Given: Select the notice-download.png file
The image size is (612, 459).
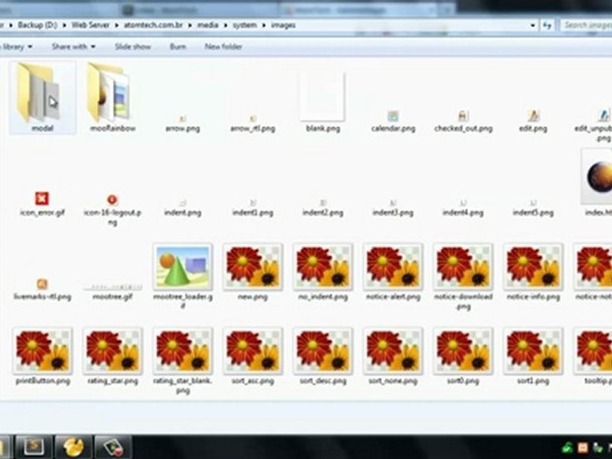Looking at the screenshot, I should click(x=463, y=277).
